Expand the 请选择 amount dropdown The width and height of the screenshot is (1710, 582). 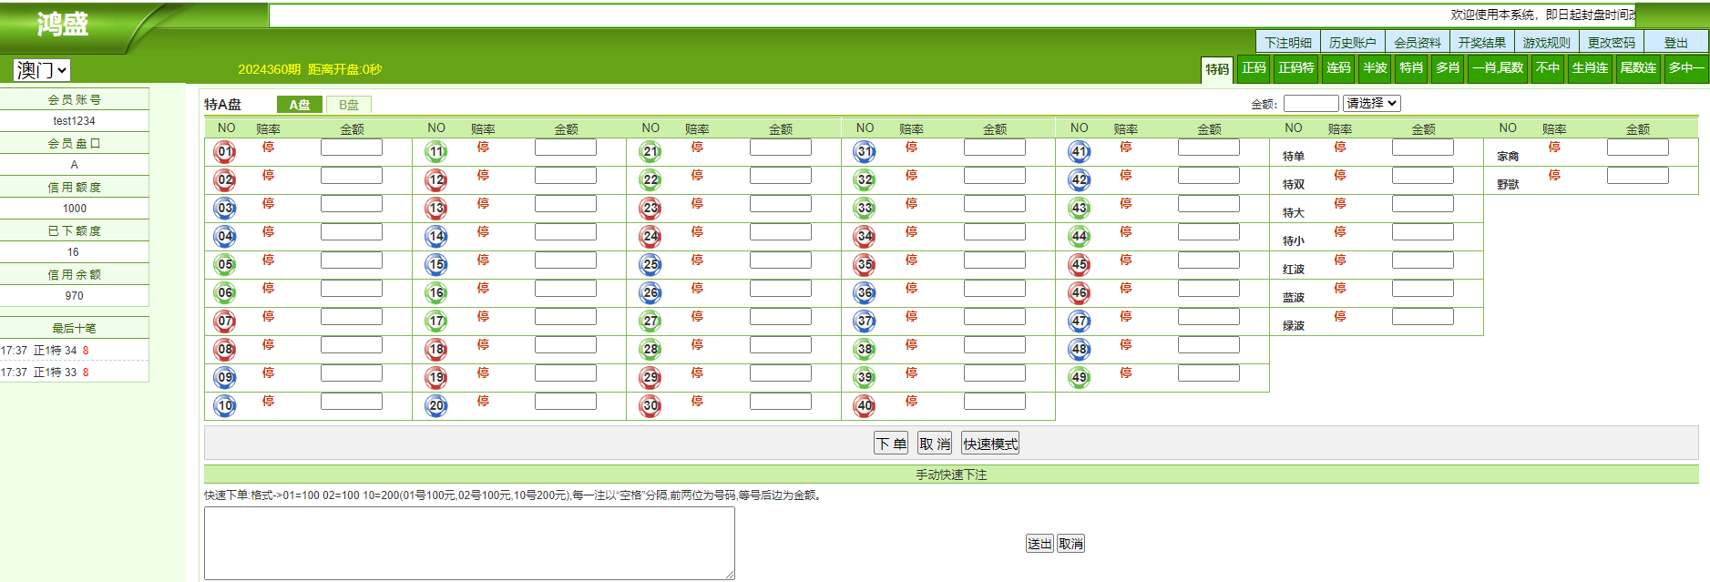(1371, 104)
